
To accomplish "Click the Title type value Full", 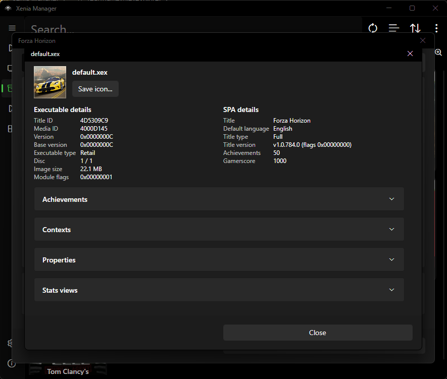I will (x=278, y=137).
